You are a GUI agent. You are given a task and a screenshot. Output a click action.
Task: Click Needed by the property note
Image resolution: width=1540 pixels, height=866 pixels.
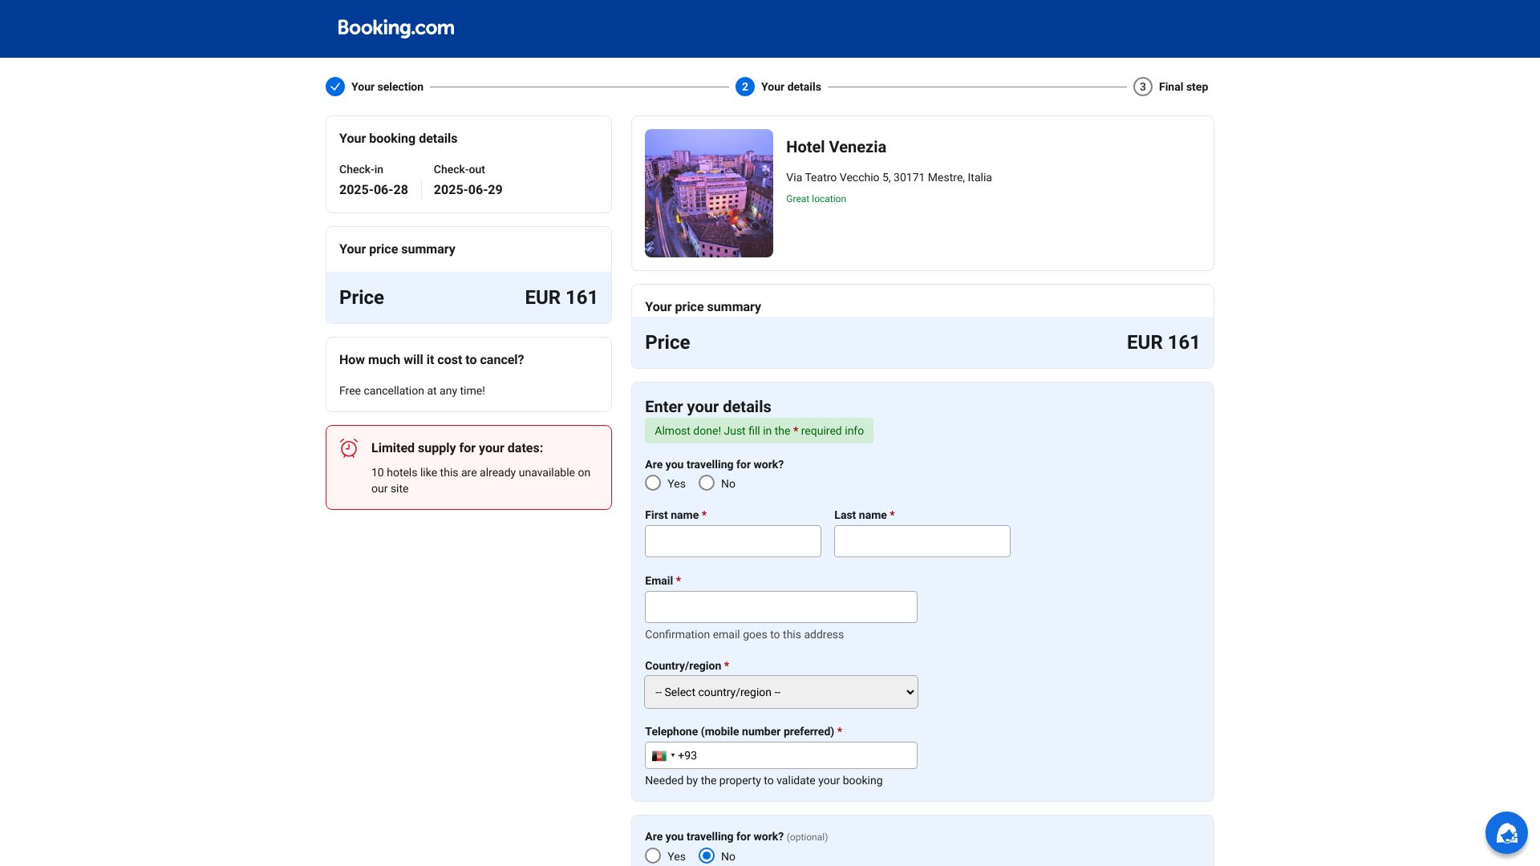coord(764,780)
